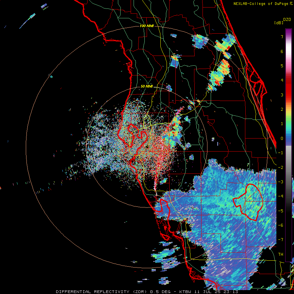Click the -7 dB tick label on colorbar
Screen dimensions: 294x294
tap(281, 240)
